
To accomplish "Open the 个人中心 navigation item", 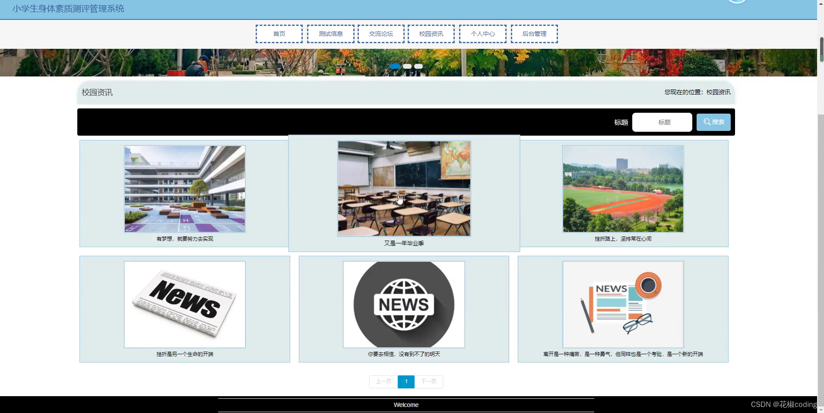I will [x=483, y=34].
